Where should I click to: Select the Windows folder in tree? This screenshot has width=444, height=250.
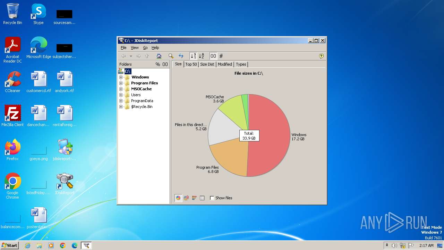coord(140,77)
